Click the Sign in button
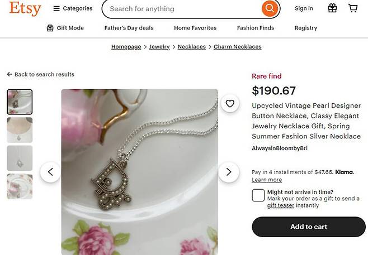Image resolution: width=368 pixels, height=255 pixels. [304, 8]
